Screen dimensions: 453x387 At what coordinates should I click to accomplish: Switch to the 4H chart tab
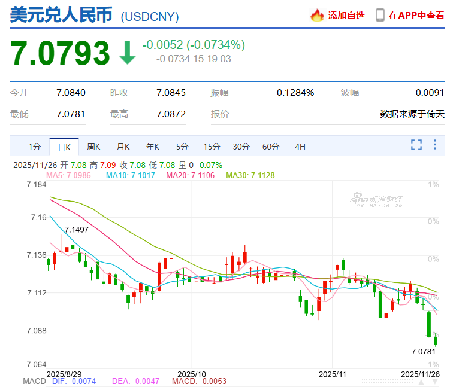pos(300,147)
